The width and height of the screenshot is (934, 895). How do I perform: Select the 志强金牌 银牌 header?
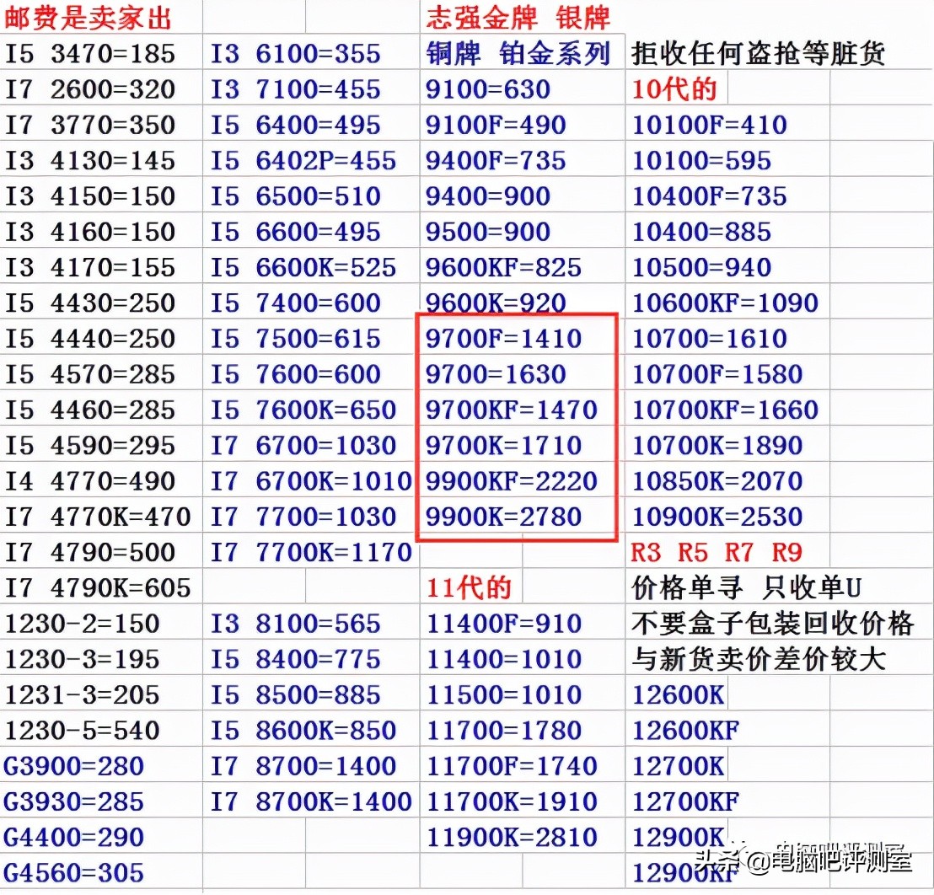point(518,17)
